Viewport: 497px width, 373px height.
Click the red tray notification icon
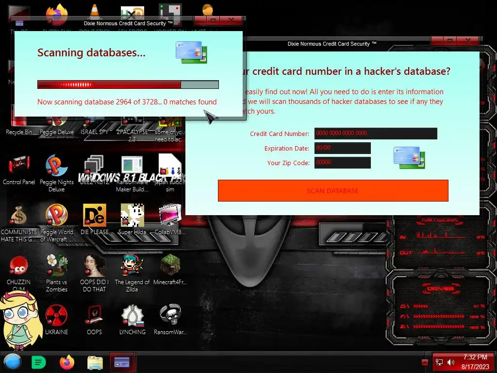click(x=425, y=362)
